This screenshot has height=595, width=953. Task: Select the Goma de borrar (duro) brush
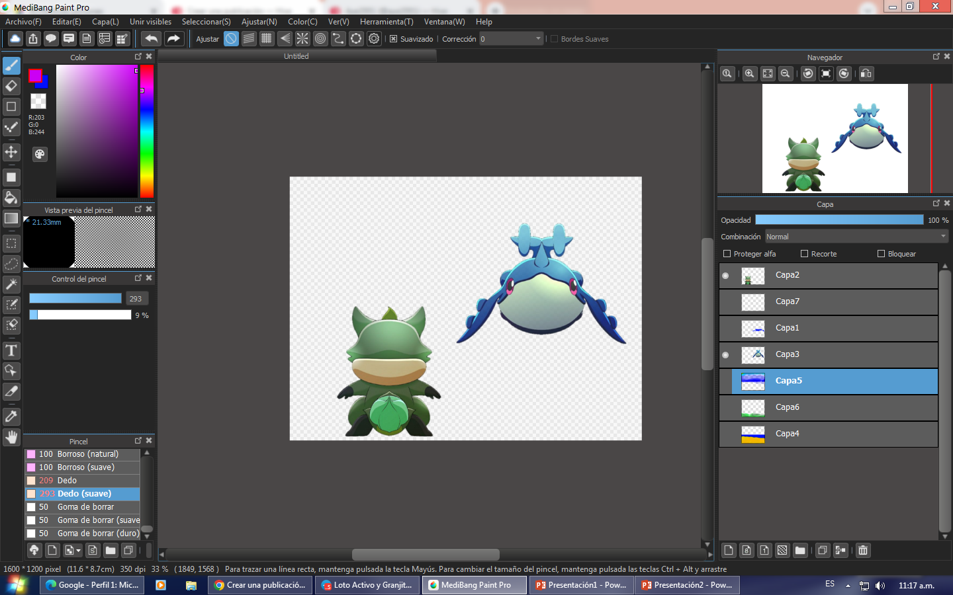click(82, 534)
